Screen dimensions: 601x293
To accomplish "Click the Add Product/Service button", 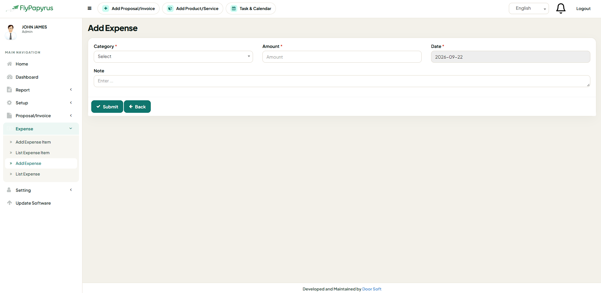I will [192, 8].
